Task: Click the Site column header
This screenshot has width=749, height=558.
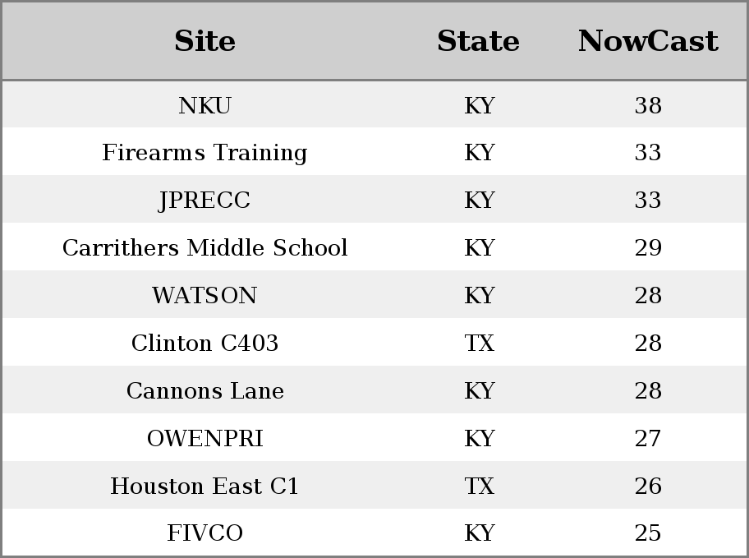Action: [204, 41]
